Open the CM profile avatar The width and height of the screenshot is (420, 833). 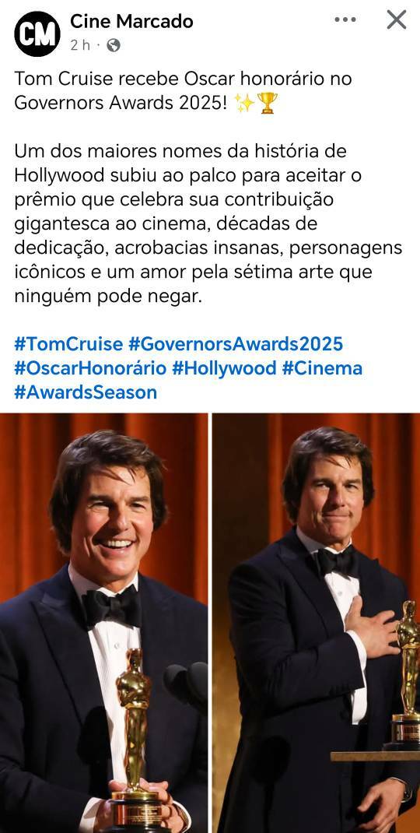coord(37,33)
